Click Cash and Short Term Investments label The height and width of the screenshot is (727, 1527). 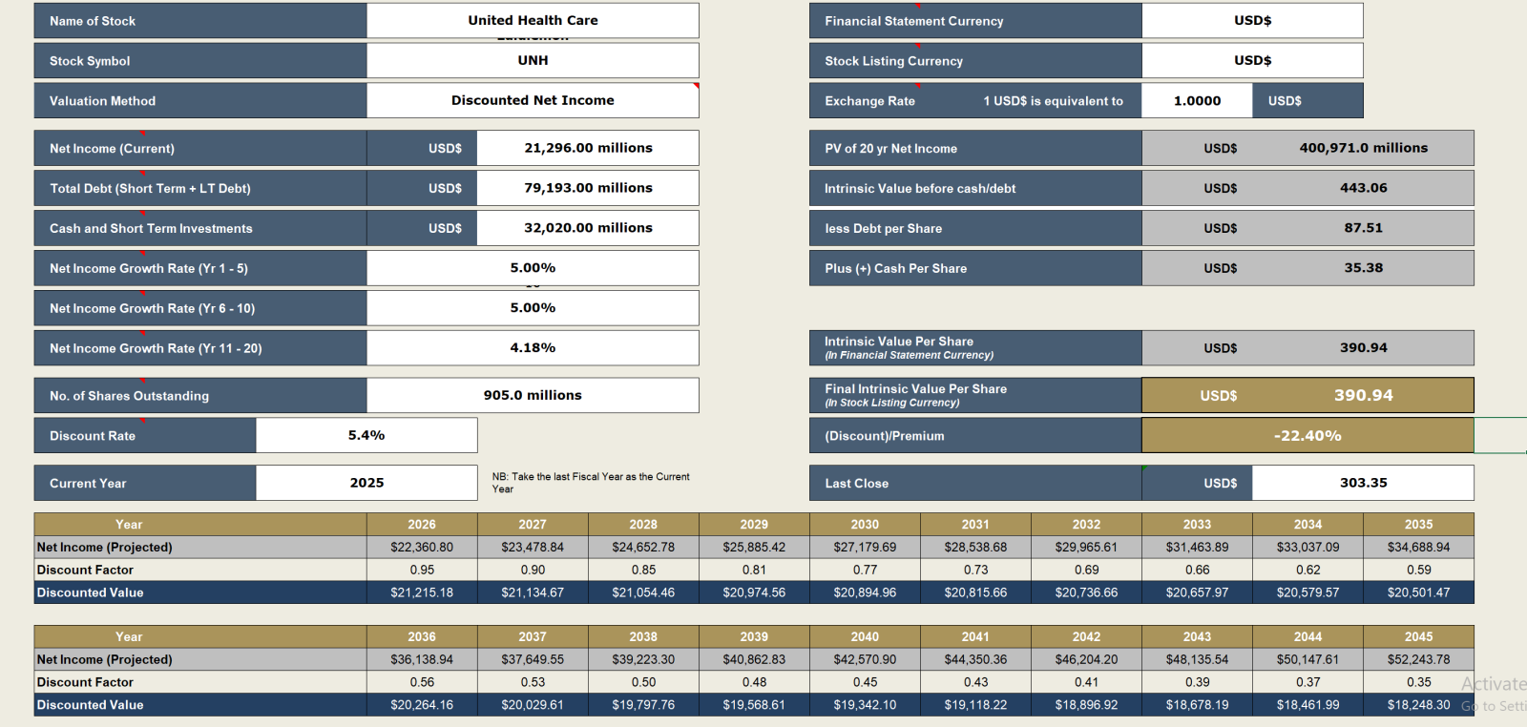(200, 228)
